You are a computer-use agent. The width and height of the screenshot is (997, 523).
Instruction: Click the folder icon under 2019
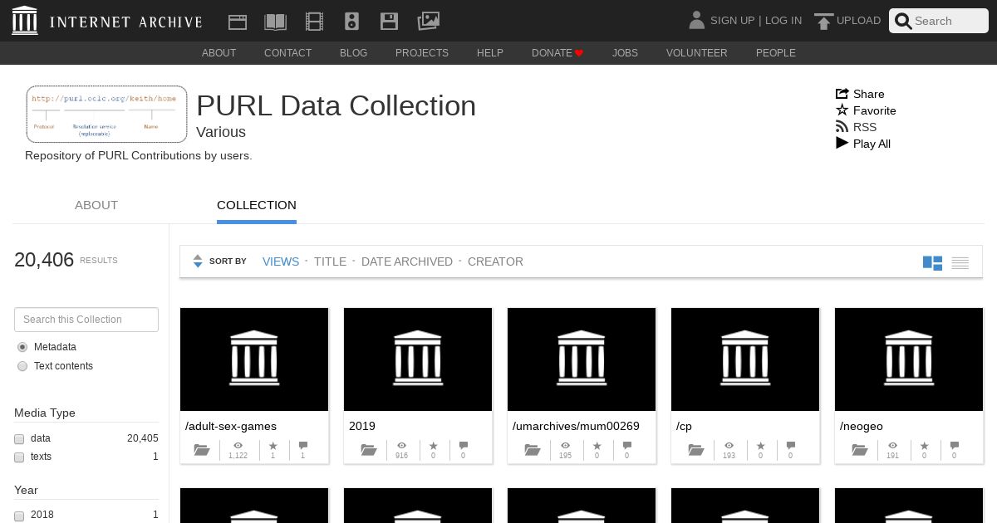coord(370,450)
